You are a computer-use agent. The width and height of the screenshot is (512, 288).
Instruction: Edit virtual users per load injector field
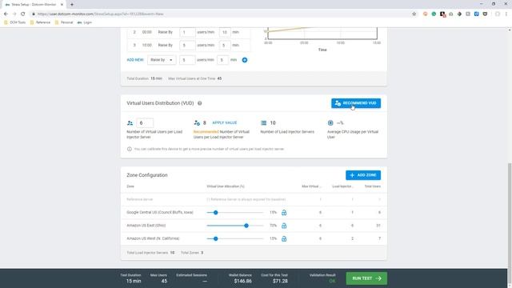click(x=145, y=123)
